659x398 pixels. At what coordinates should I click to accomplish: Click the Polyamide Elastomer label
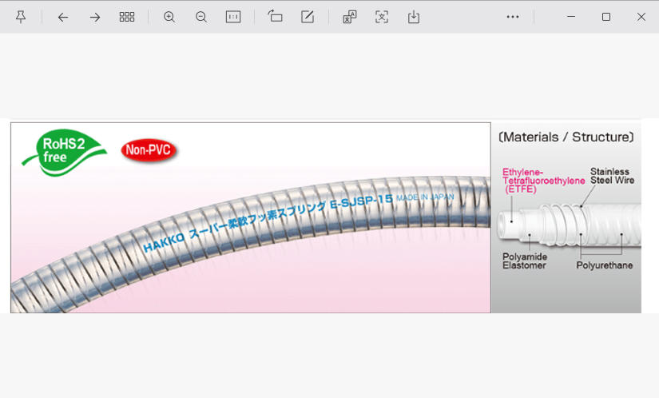pyautogui.click(x=525, y=261)
